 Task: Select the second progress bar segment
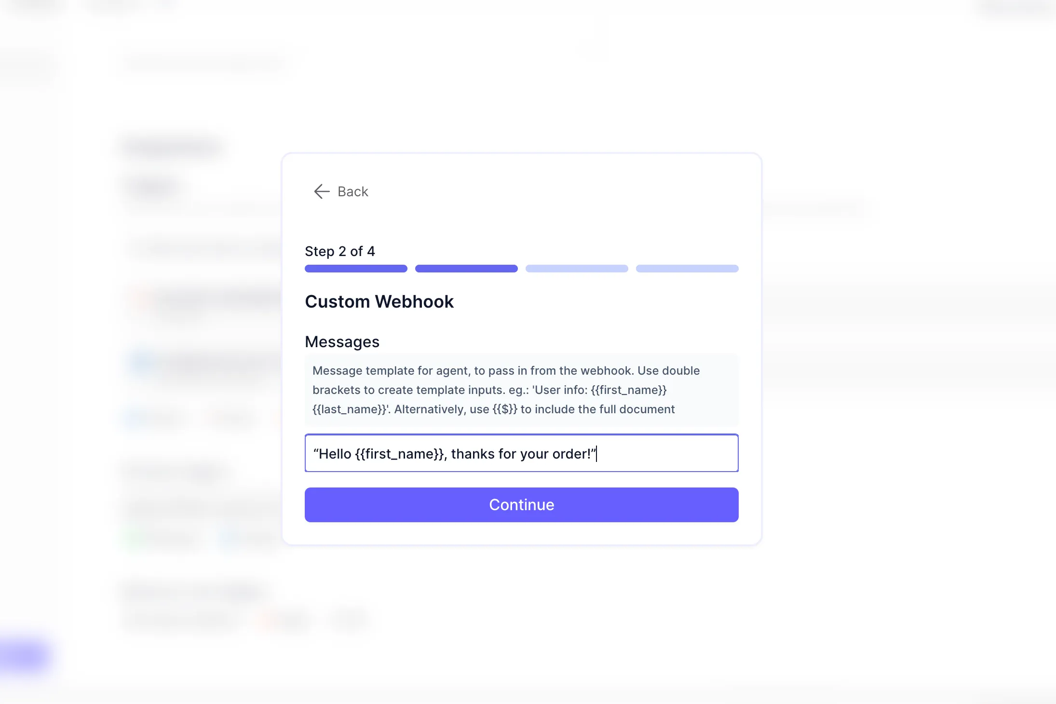(x=466, y=269)
